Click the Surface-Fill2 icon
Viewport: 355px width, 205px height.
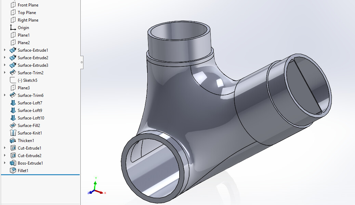click(13, 126)
